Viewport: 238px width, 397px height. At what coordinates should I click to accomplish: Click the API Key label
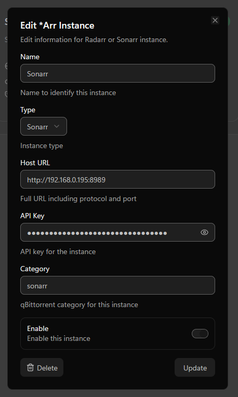pos(32,216)
